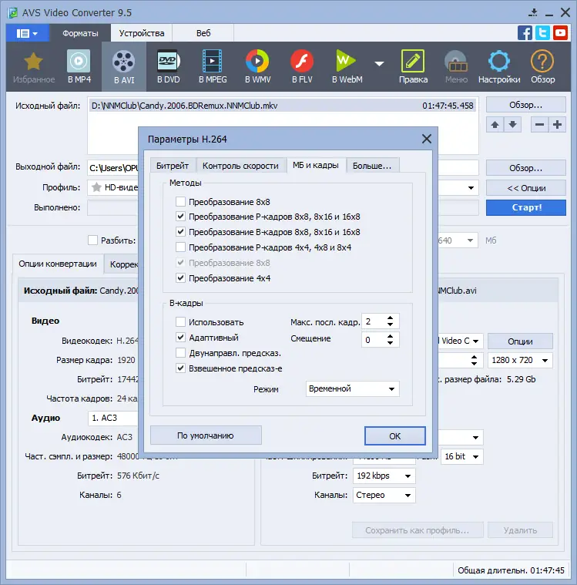This screenshot has width=577, height=585.
Task: Open the Обзор help question icon
Action: 542,67
